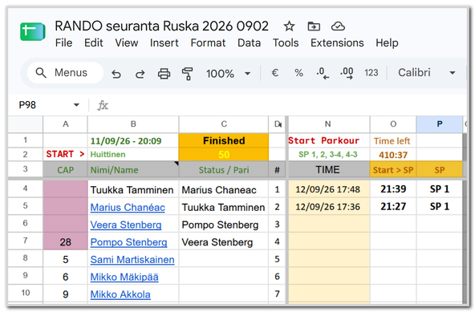Open the Data menu
The width and height of the screenshot is (475, 312).
coord(249,43)
